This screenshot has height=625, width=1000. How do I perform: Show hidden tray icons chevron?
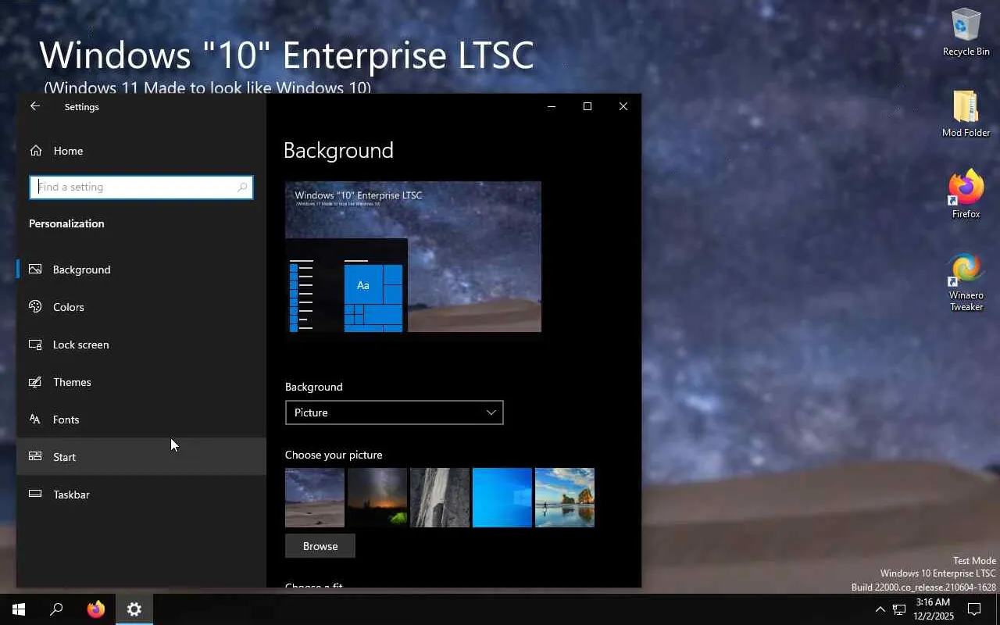880,609
